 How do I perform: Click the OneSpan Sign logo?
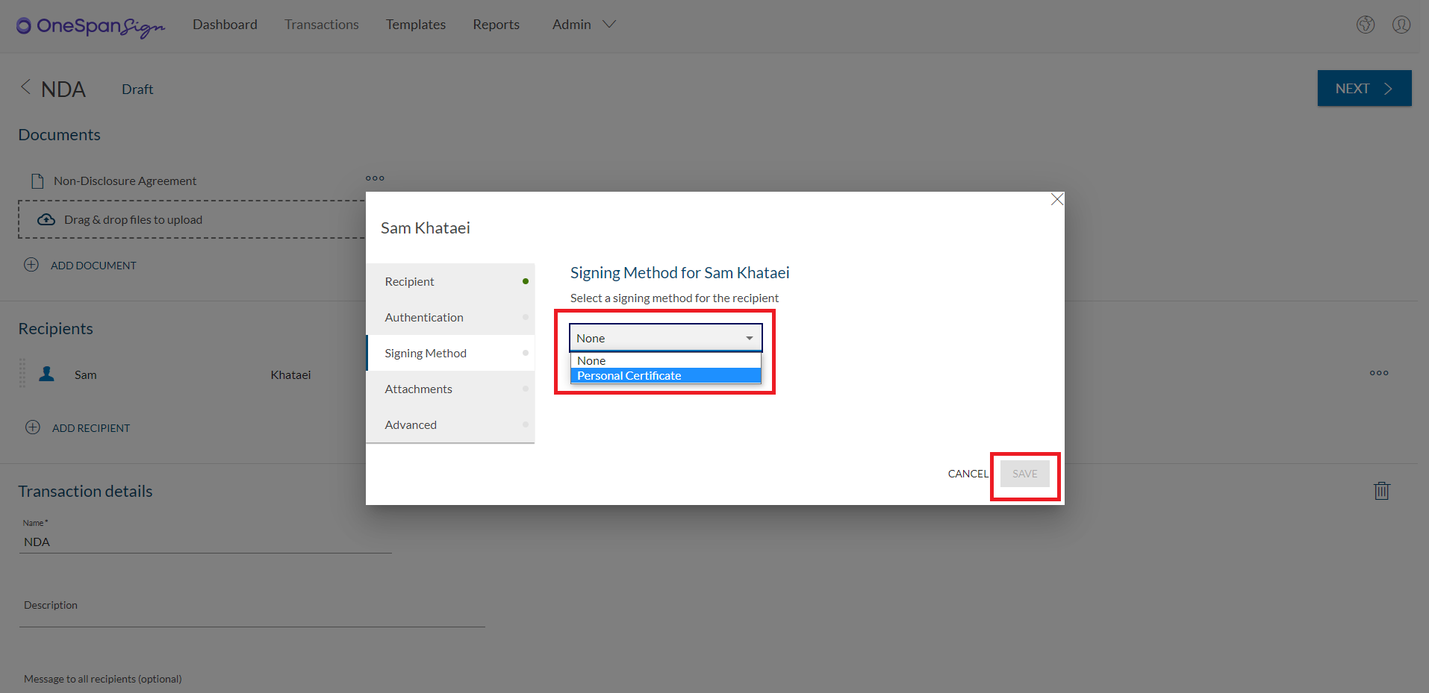click(90, 26)
